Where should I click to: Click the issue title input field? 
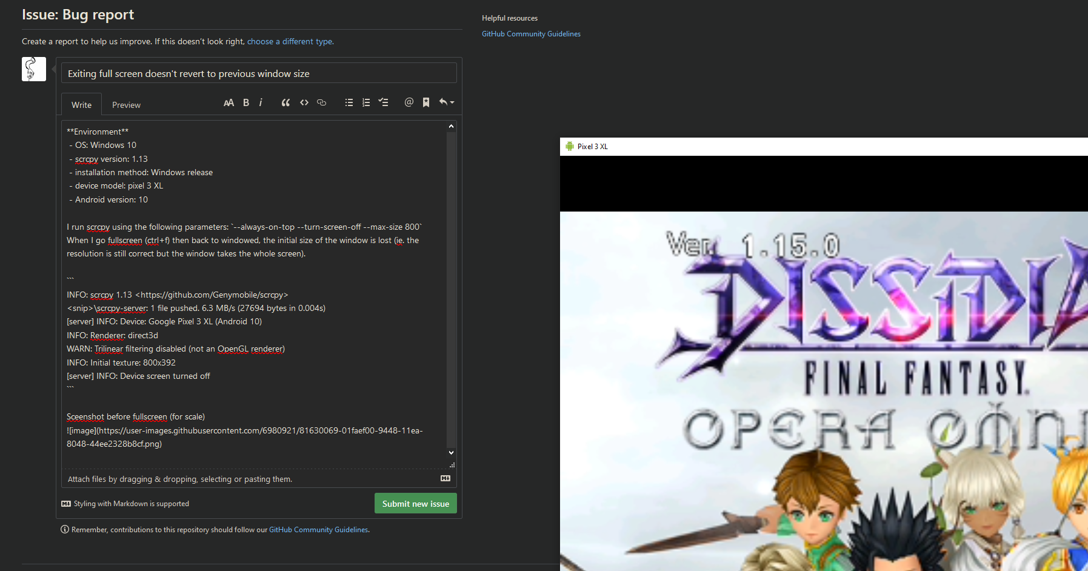[259, 73]
